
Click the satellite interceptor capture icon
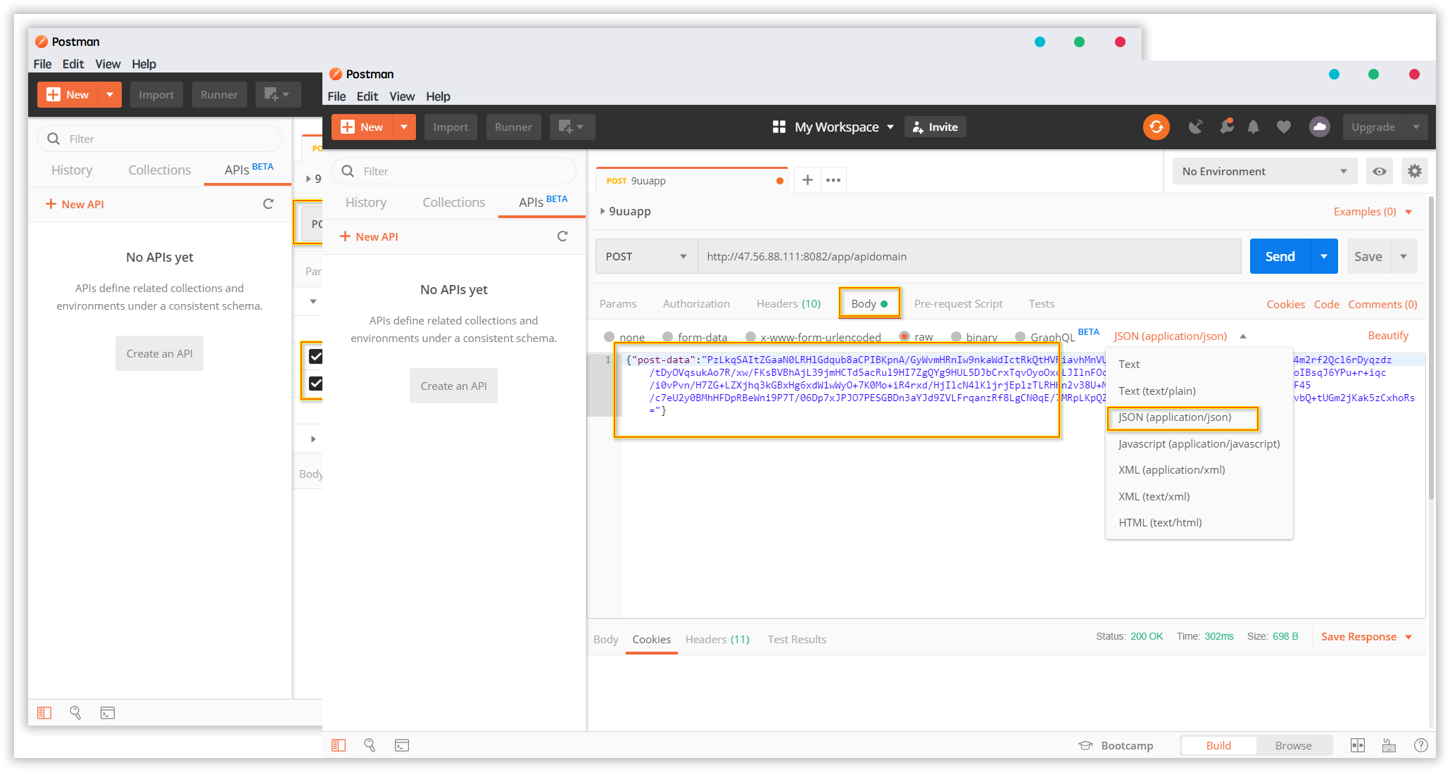[x=1195, y=127]
